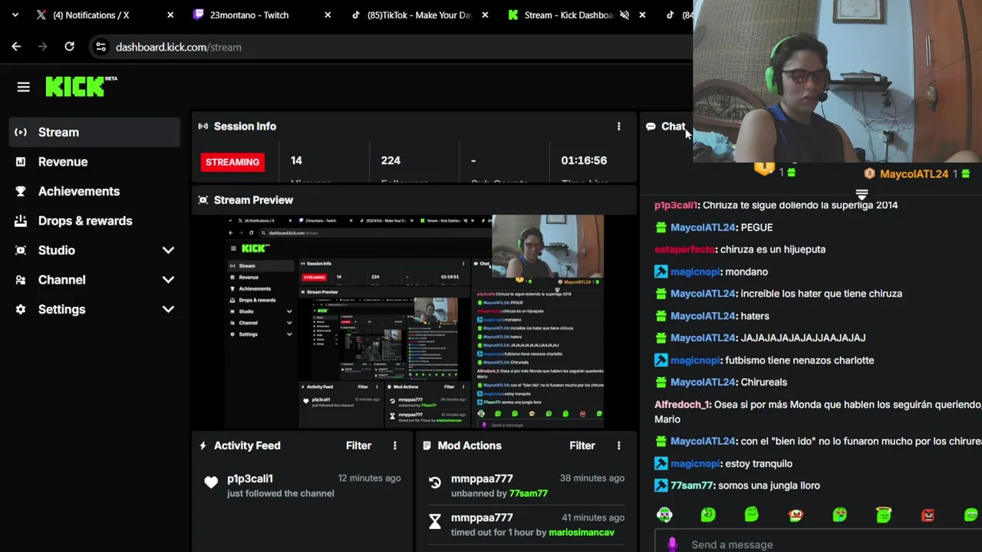
Task: Click the Drops & rewards gift icon
Action: [21, 221]
